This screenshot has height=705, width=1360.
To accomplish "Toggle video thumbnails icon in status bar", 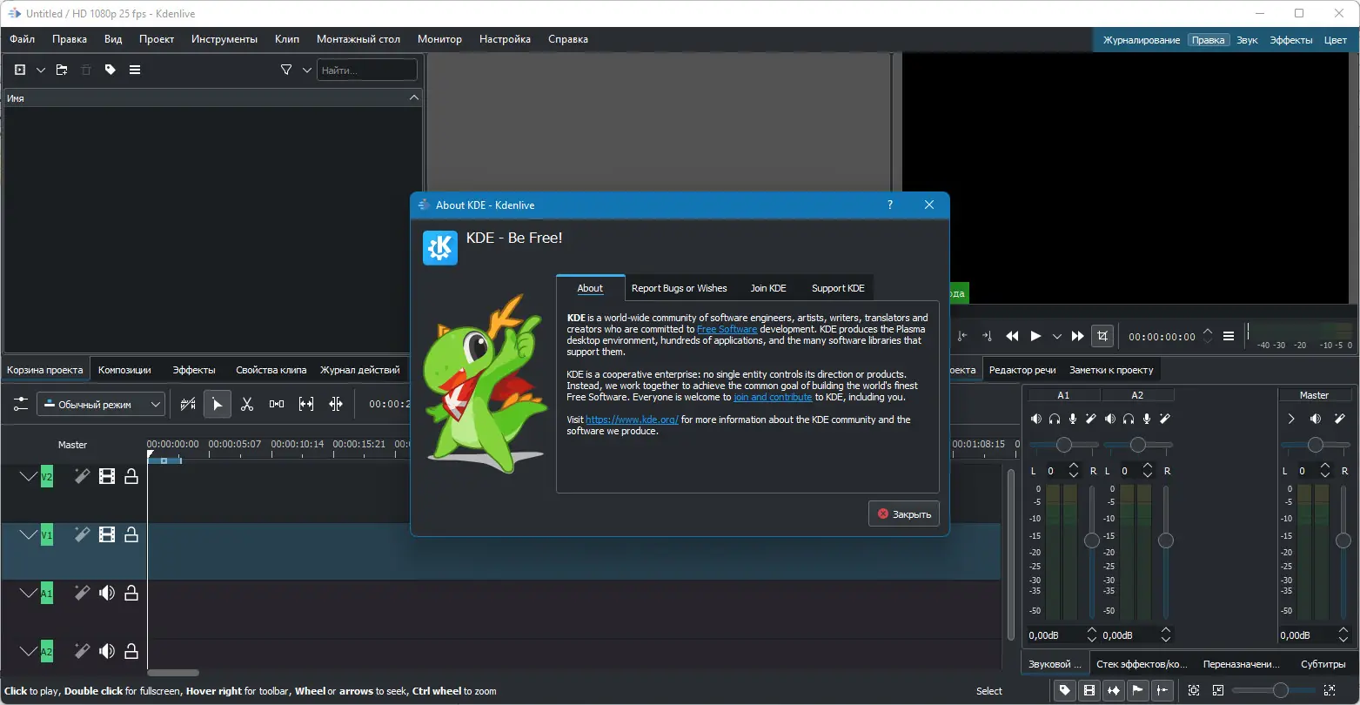I will (x=1089, y=690).
